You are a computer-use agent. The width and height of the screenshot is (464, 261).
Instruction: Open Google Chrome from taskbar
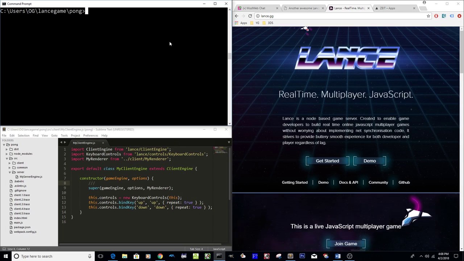[x=160, y=256]
